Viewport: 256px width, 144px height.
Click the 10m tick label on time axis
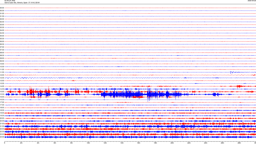pos(88,143)
